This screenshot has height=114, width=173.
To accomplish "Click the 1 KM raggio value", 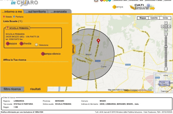I will click(16, 107).
